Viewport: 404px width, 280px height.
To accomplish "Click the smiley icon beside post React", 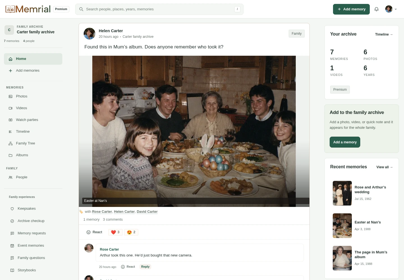I will pos(88,232).
